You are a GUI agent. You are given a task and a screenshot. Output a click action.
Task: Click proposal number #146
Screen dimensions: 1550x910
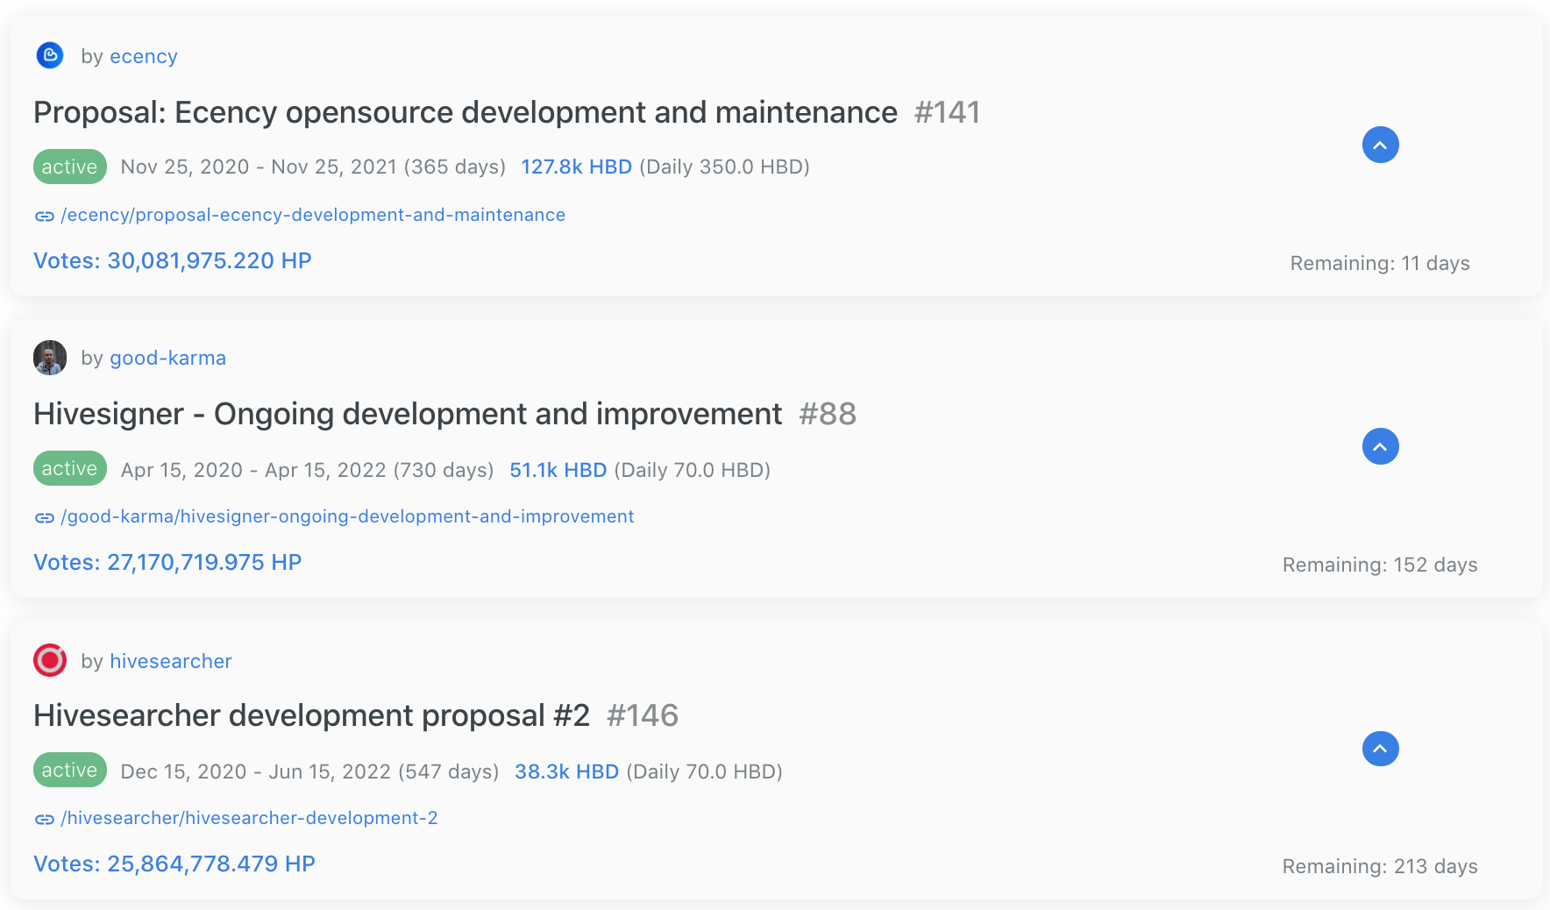(x=643, y=715)
